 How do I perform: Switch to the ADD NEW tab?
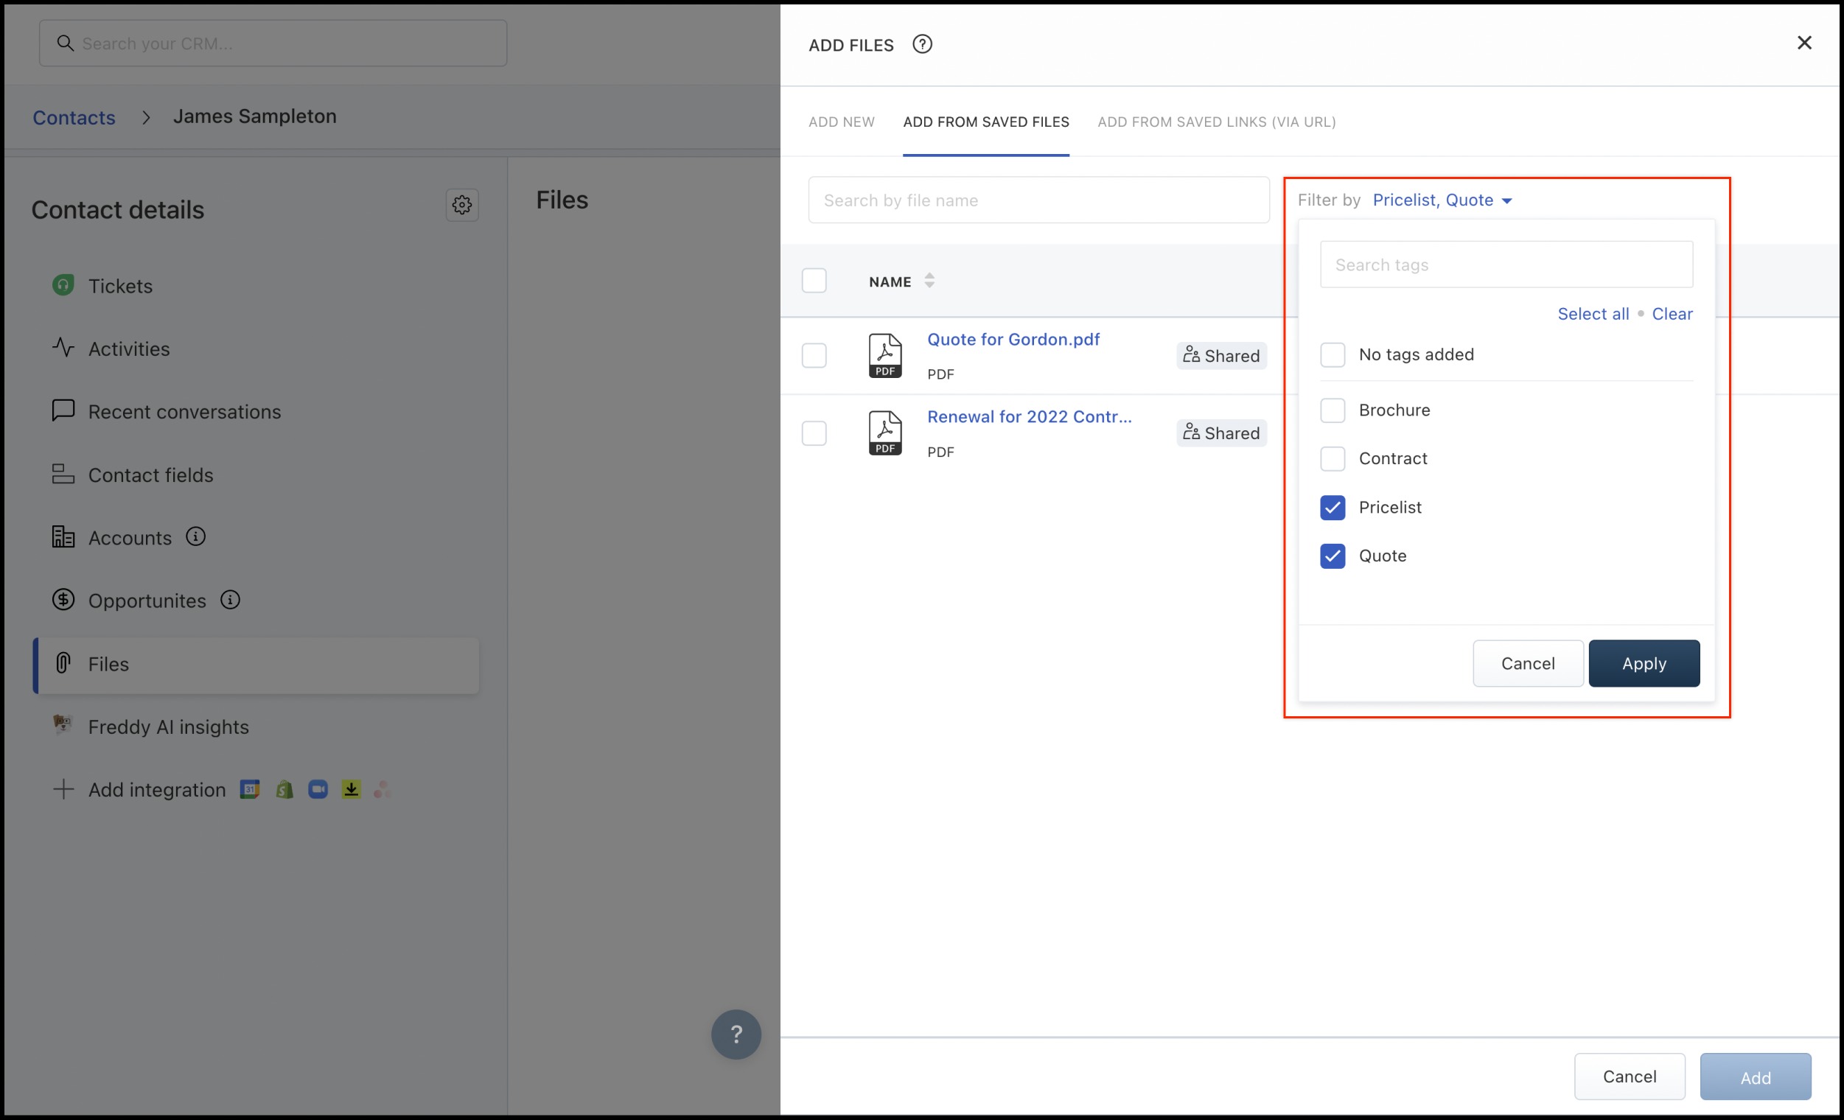point(841,122)
